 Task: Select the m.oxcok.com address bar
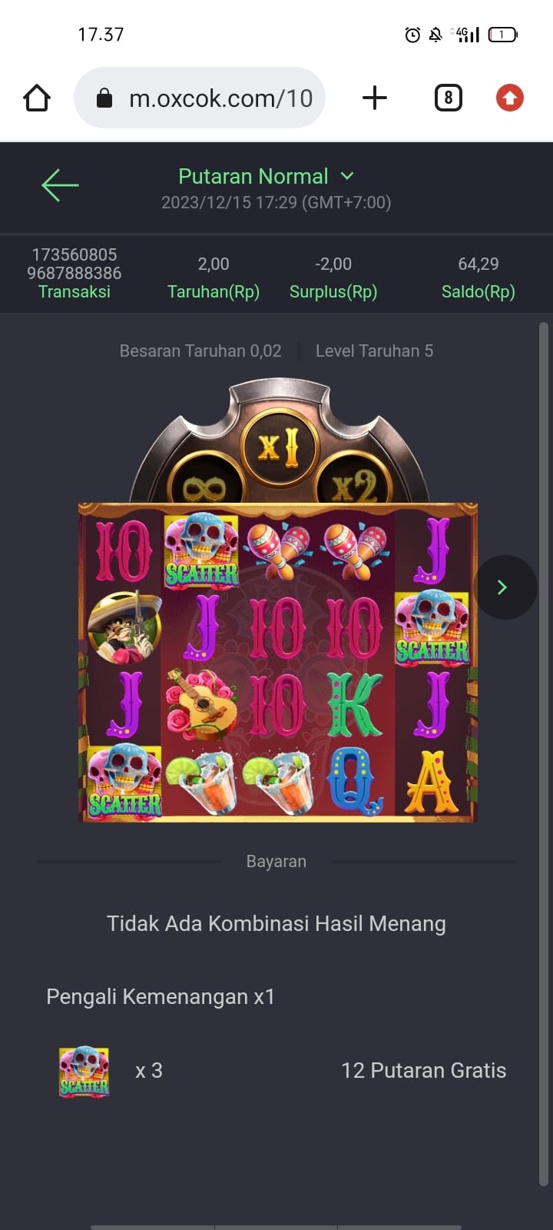point(200,98)
